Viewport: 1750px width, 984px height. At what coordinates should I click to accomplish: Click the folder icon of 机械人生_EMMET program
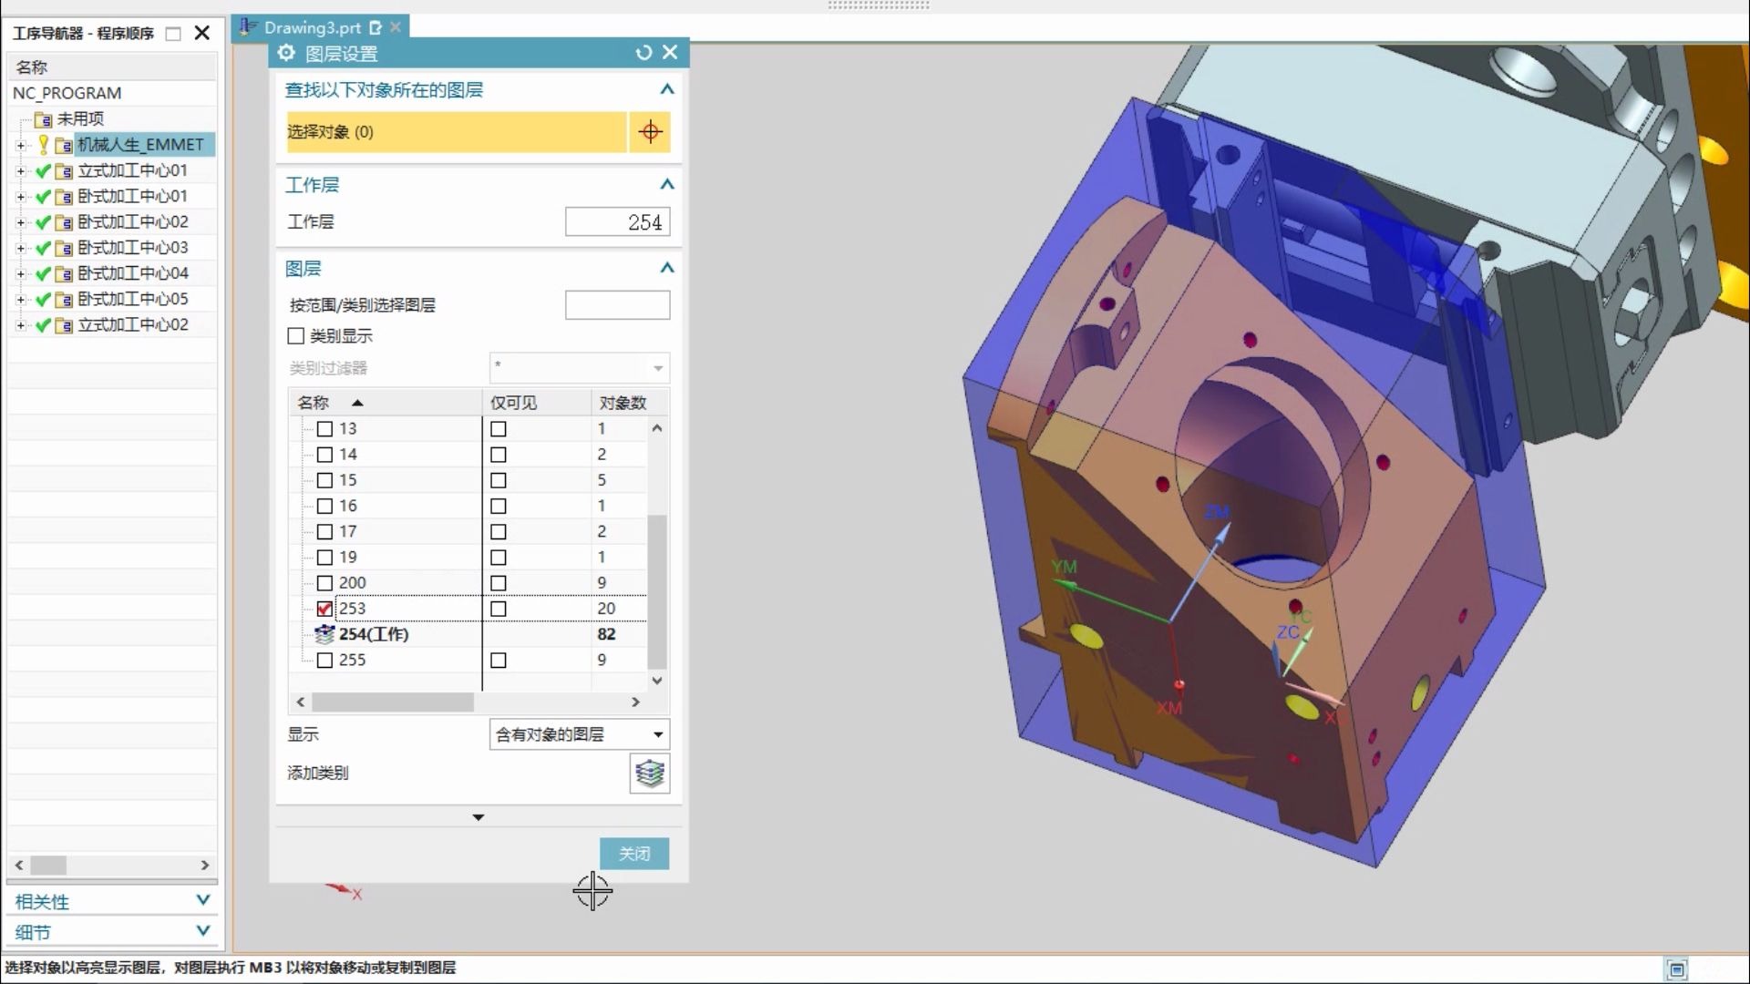coord(63,146)
